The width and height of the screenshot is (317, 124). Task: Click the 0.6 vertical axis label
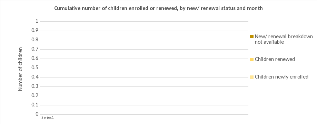coord(34,59)
